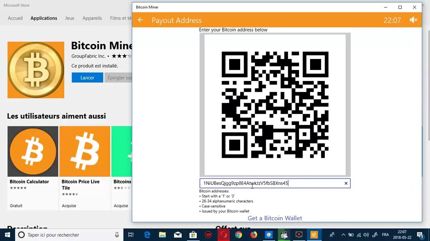Launch Google Chrome from the taskbar

pyautogui.click(x=239, y=235)
